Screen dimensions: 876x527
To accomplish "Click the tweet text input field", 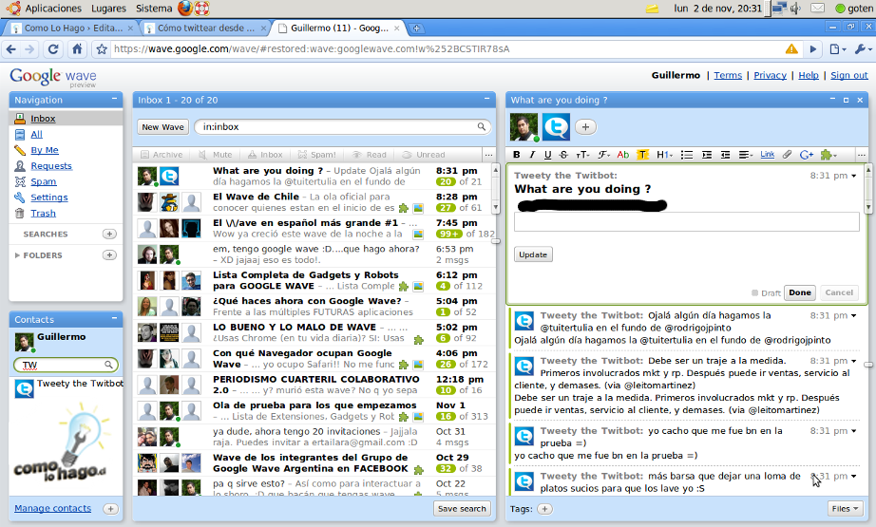I will (x=687, y=221).
